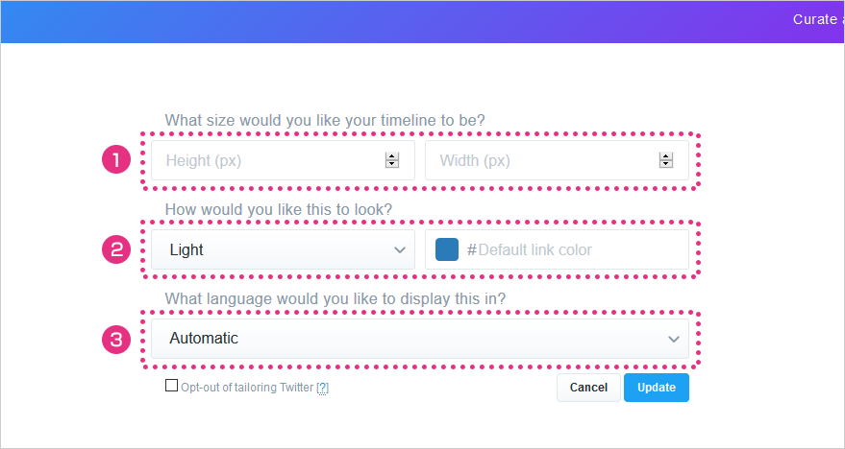
Task: Click the Height (px) input field
Action: click(x=283, y=160)
